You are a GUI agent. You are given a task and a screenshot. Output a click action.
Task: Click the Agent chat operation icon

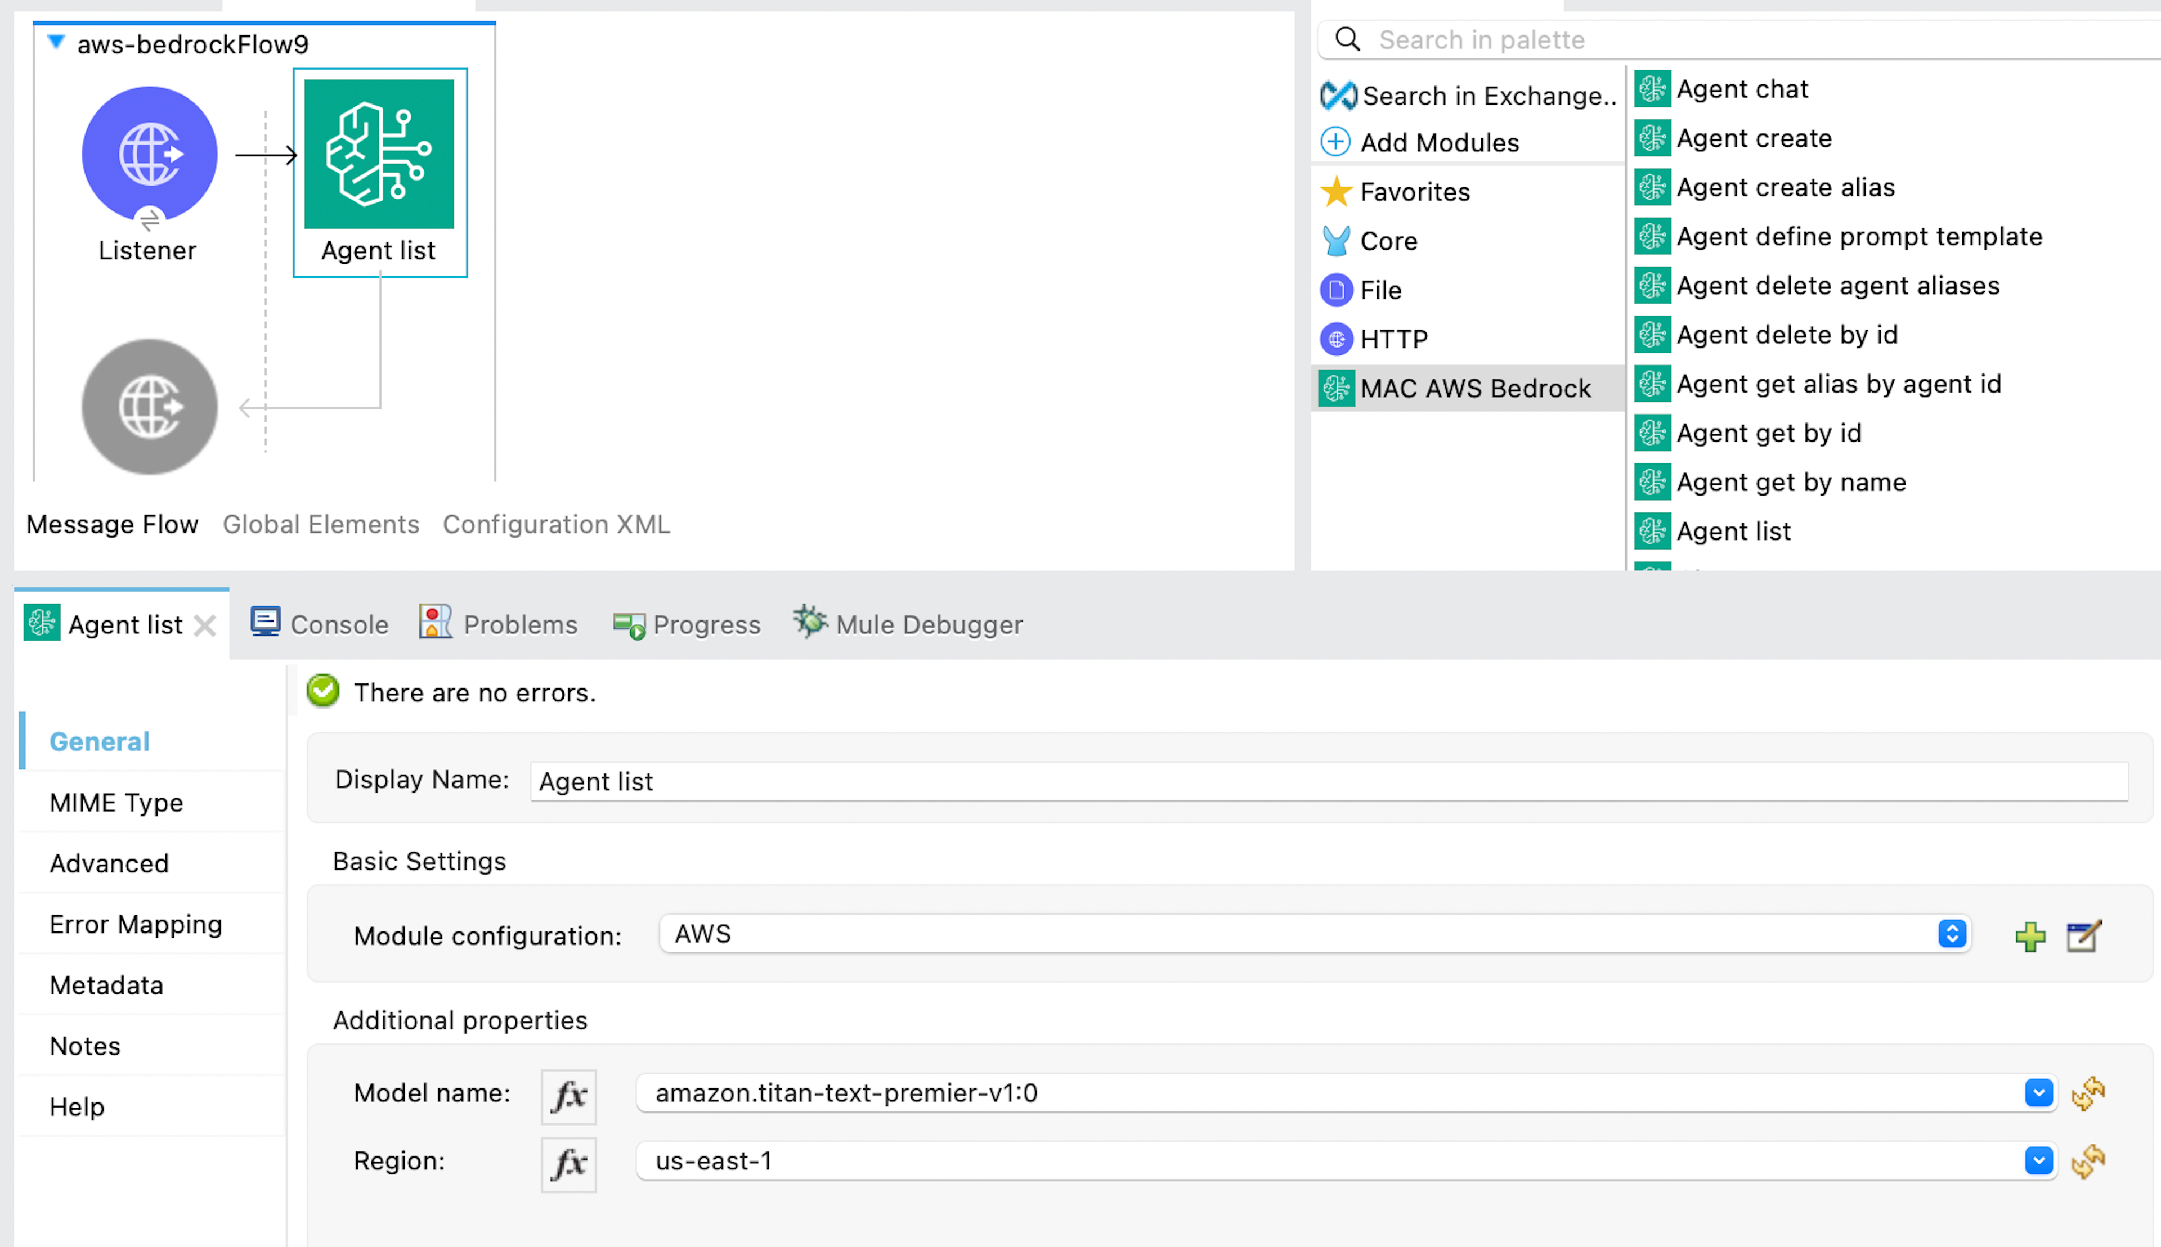1652,89
